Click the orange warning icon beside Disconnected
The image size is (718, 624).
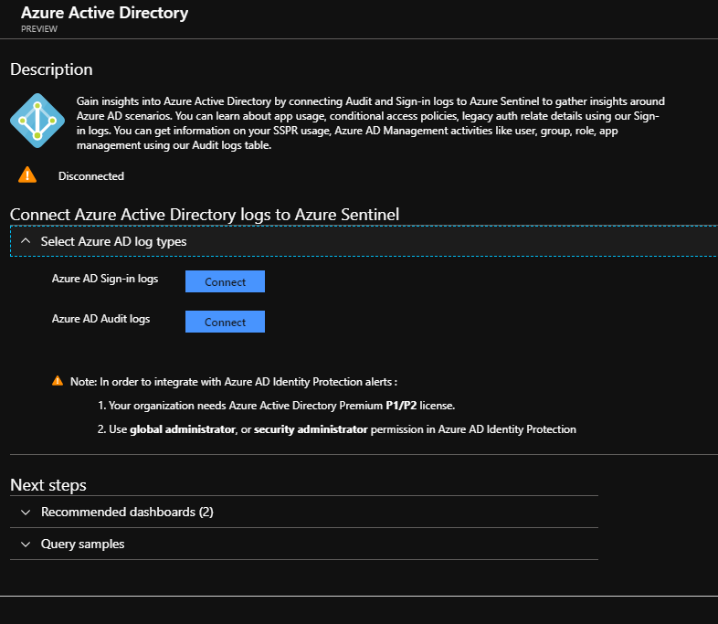27,175
